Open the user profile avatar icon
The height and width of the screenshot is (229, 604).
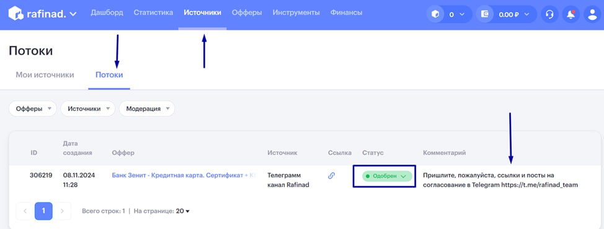pos(592,14)
